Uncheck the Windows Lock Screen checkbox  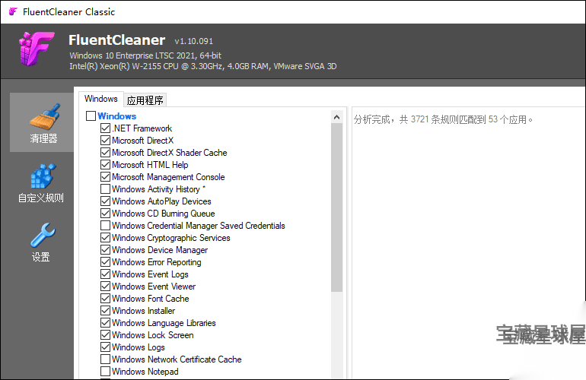coord(105,335)
